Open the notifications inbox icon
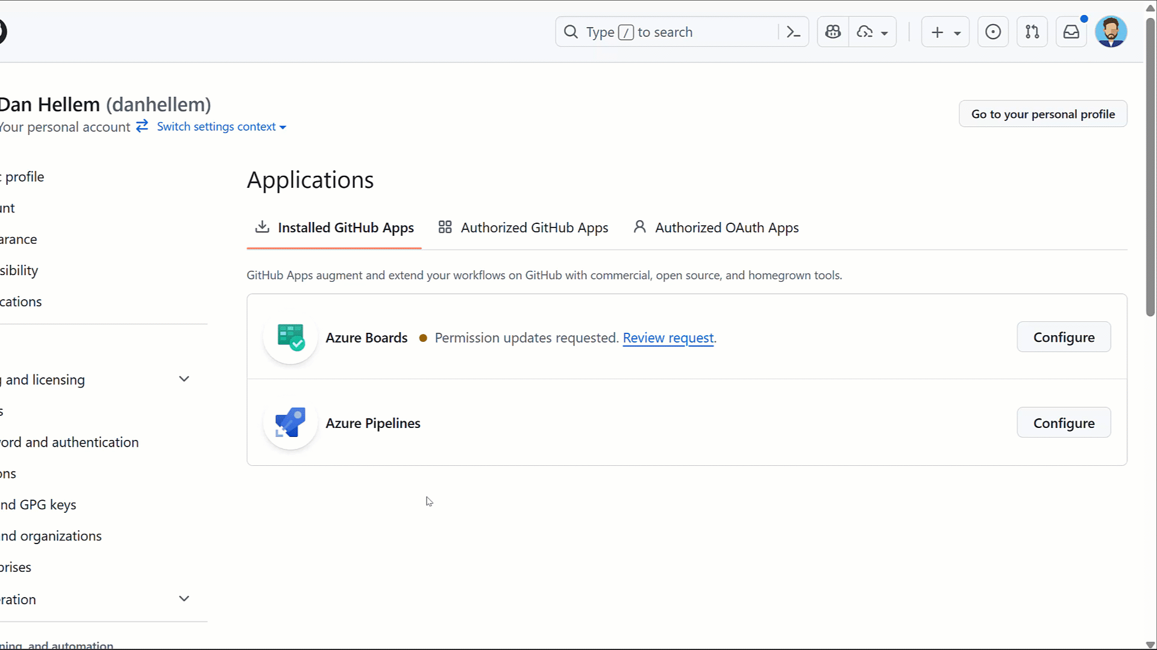The width and height of the screenshot is (1157, 650). [1071, 32]
